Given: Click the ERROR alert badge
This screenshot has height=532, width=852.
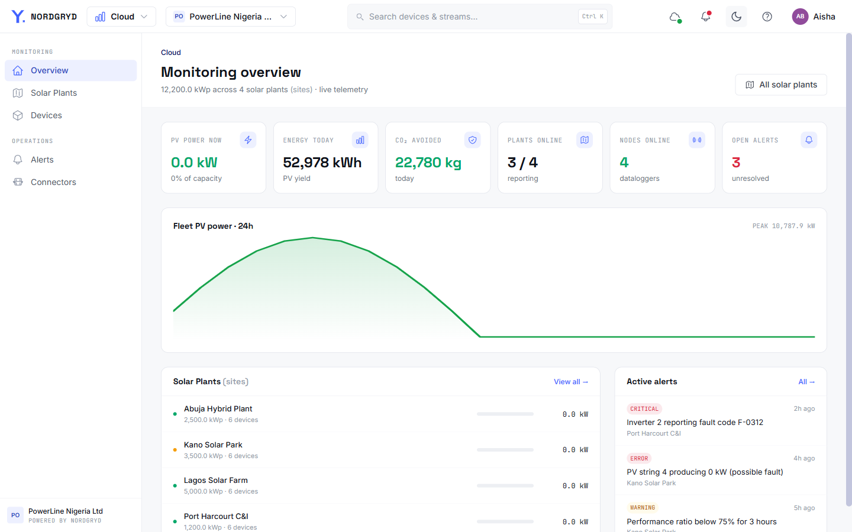Looking at the screenshot, I should (x=639, y=459).
